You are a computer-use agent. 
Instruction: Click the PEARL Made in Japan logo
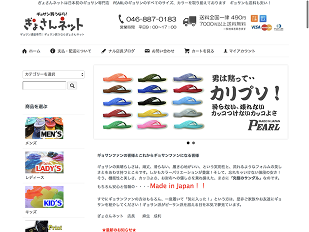pyautogui.click(x=264, y=125)
